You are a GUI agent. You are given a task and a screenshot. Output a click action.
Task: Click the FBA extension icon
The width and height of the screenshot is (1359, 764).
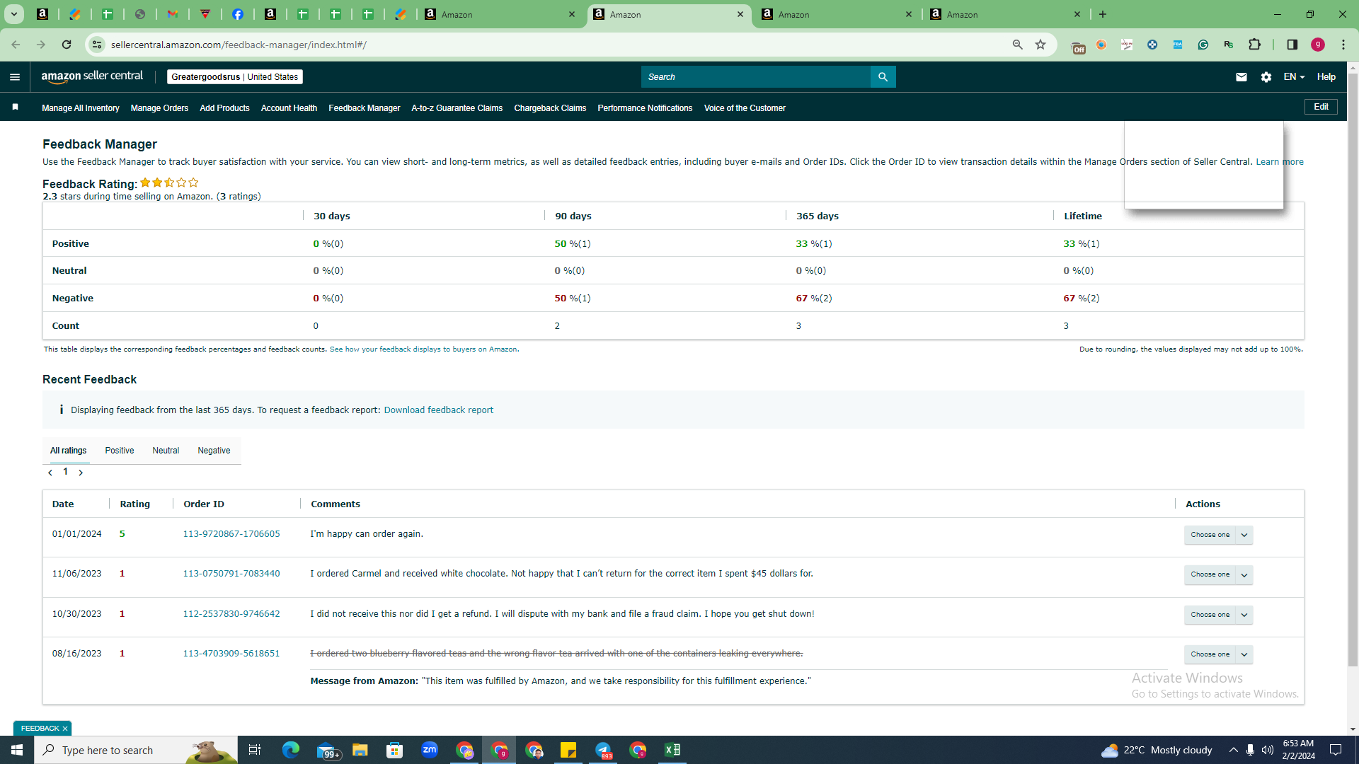pyautogui.click(x=1178, y=45)
